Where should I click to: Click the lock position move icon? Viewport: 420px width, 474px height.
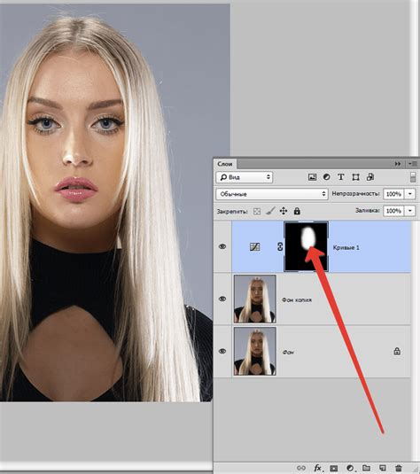click(284, 211)
